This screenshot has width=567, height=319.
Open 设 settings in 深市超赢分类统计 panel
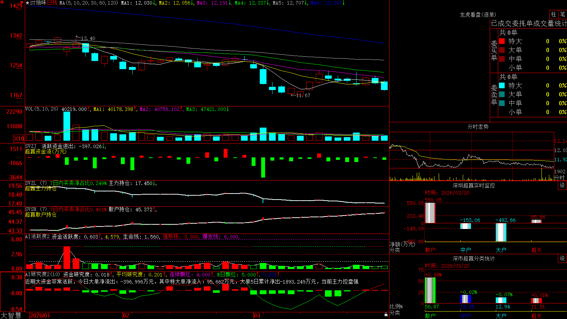pos(562,258)
